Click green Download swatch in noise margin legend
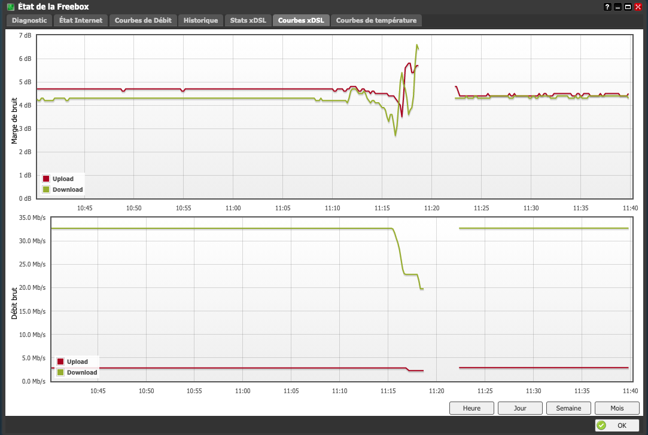Screen dimensions: 648x435 46,189
